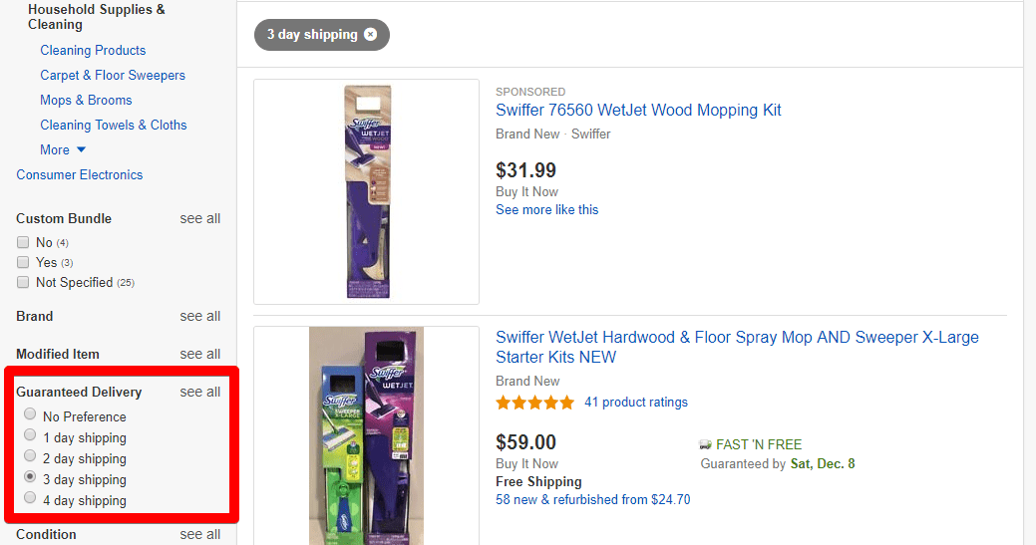
Task: Choose 4 day shipping radio button
Action: pos(30,498)
